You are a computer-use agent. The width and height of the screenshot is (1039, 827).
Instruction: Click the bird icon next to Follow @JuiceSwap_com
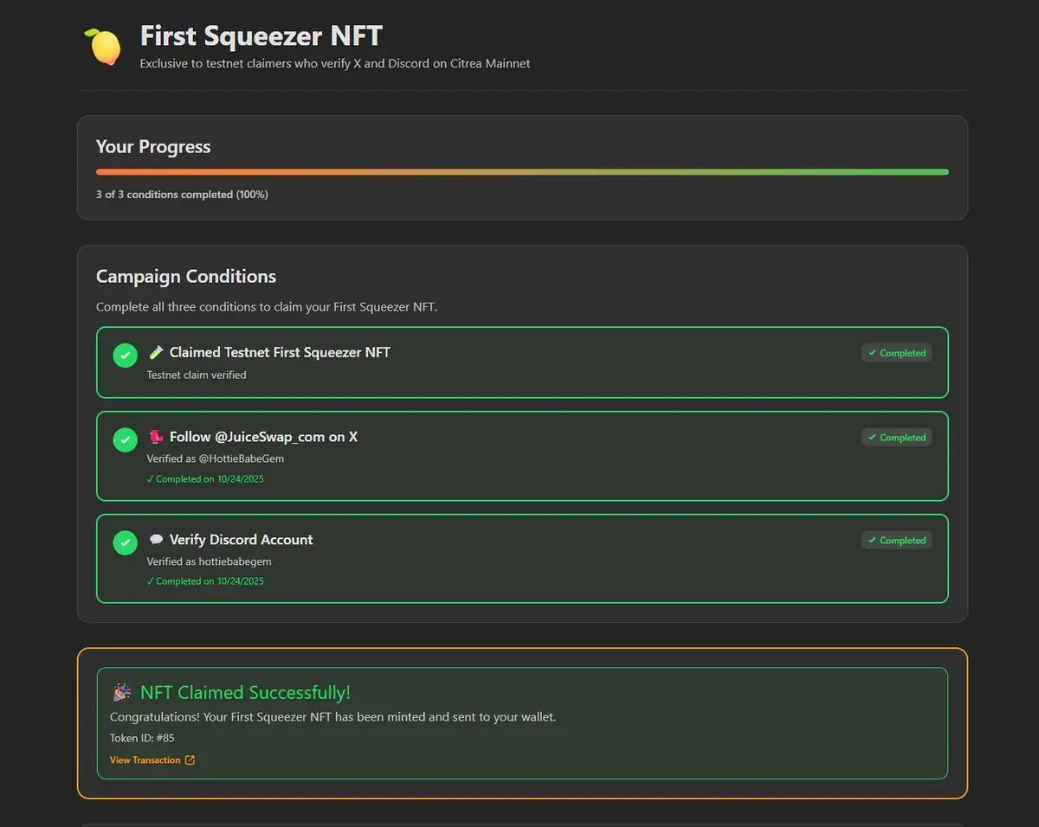point(156,437)
